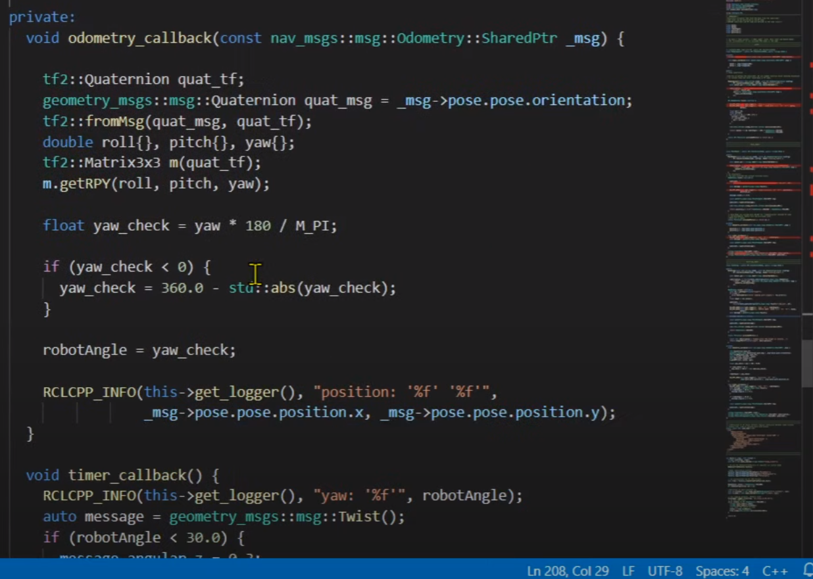Click the notifications bell icon

[x=808, y=570]
